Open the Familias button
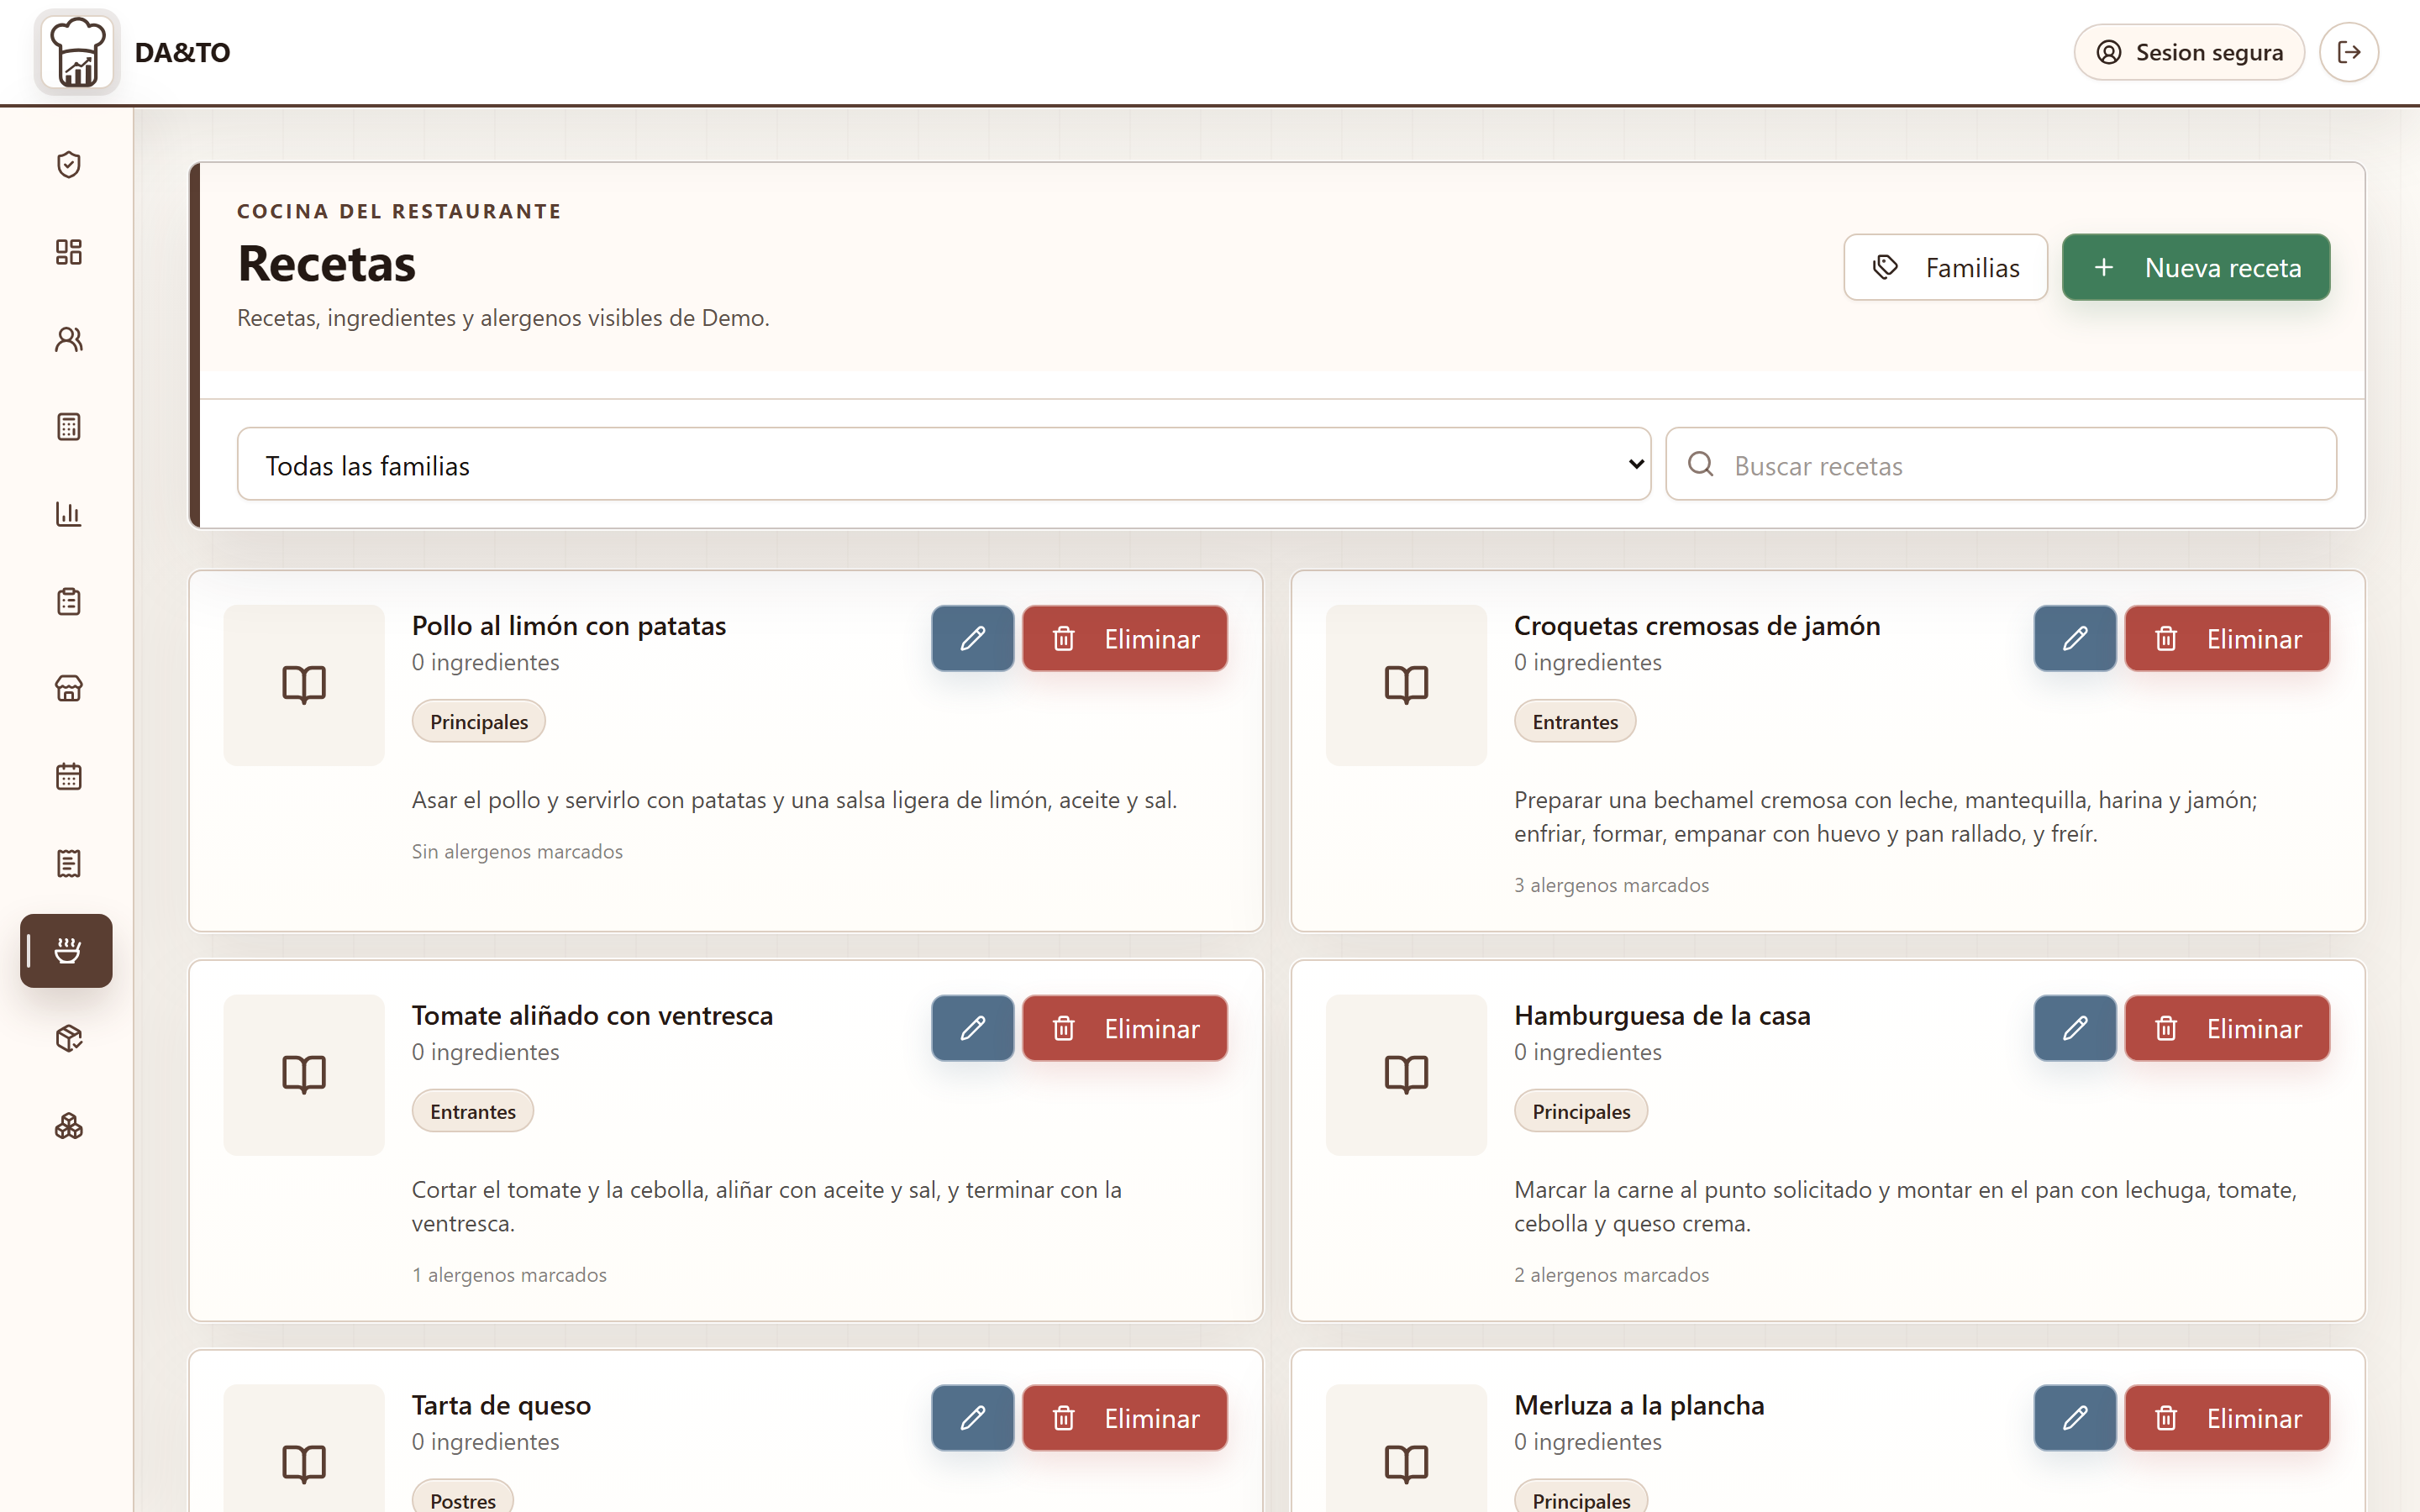This screenshot has height=1512, width=2420. click(1945, 267)
